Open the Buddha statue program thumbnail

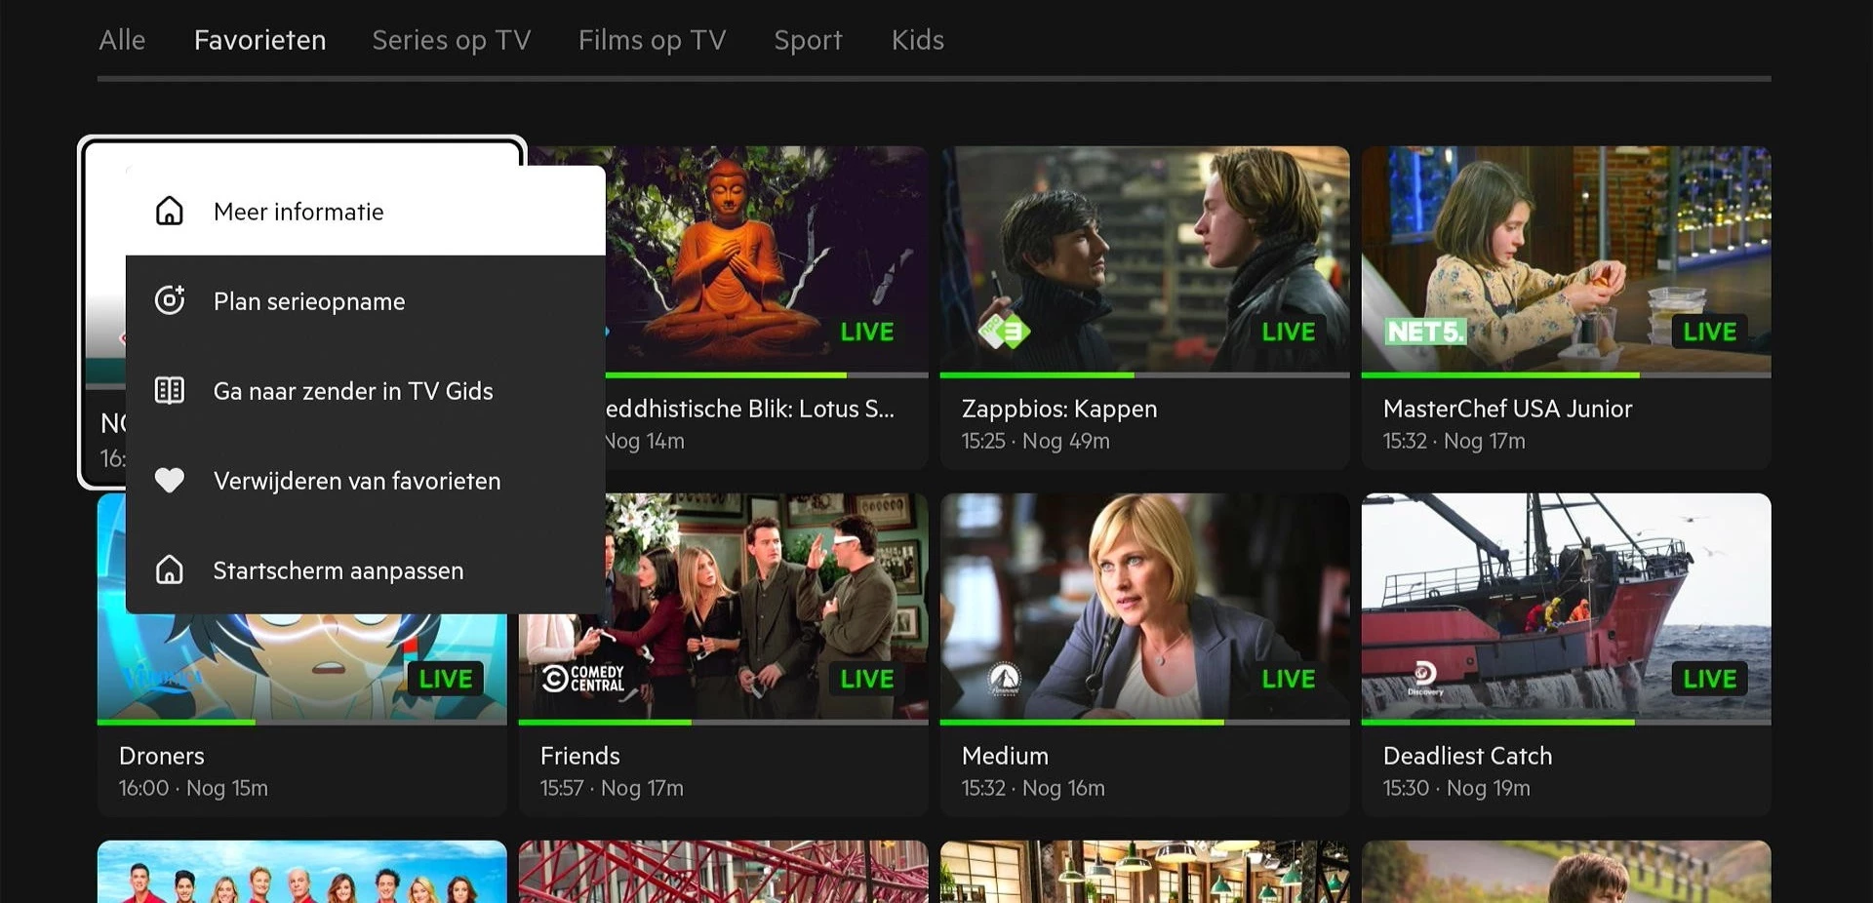point(767,259)
